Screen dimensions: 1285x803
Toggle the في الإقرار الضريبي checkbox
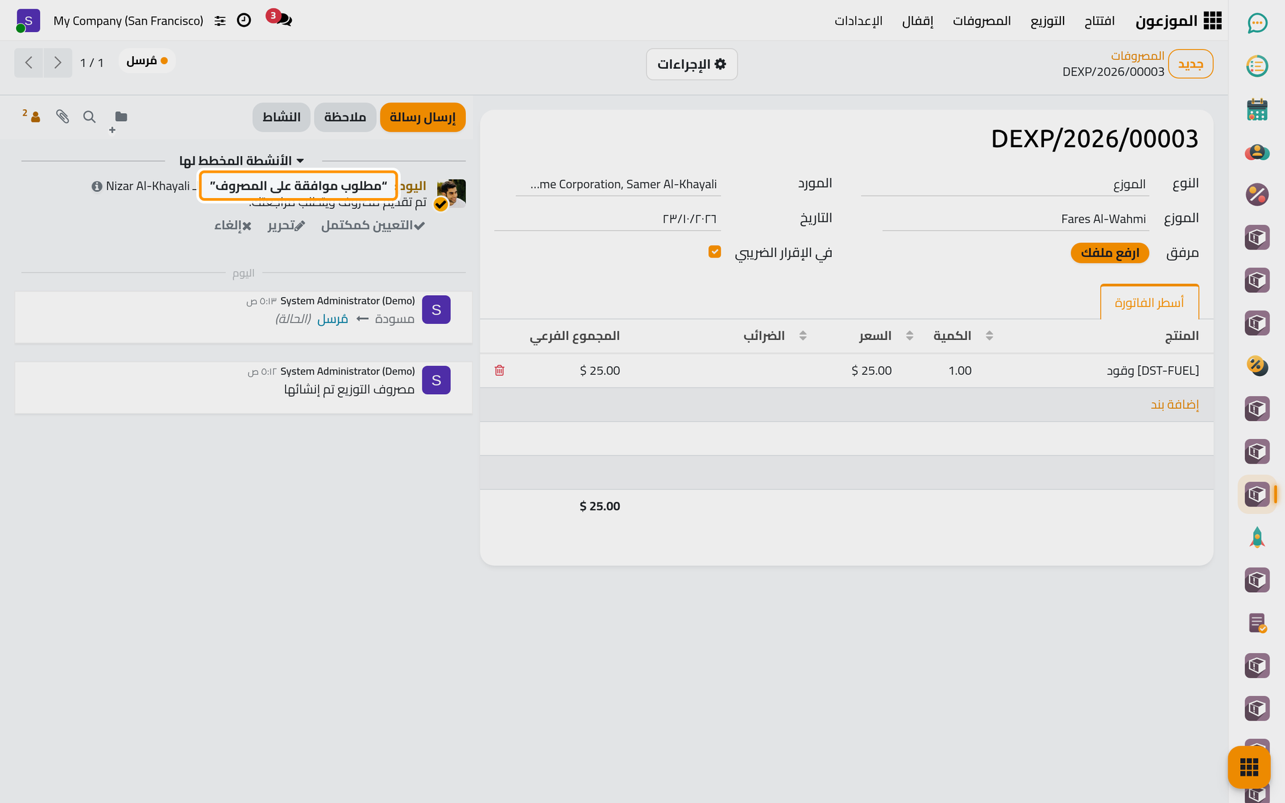[715, 252]
